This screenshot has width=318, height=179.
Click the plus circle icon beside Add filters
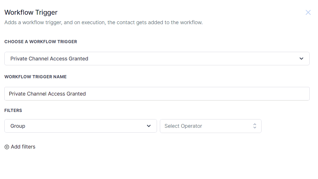[7, 147]
